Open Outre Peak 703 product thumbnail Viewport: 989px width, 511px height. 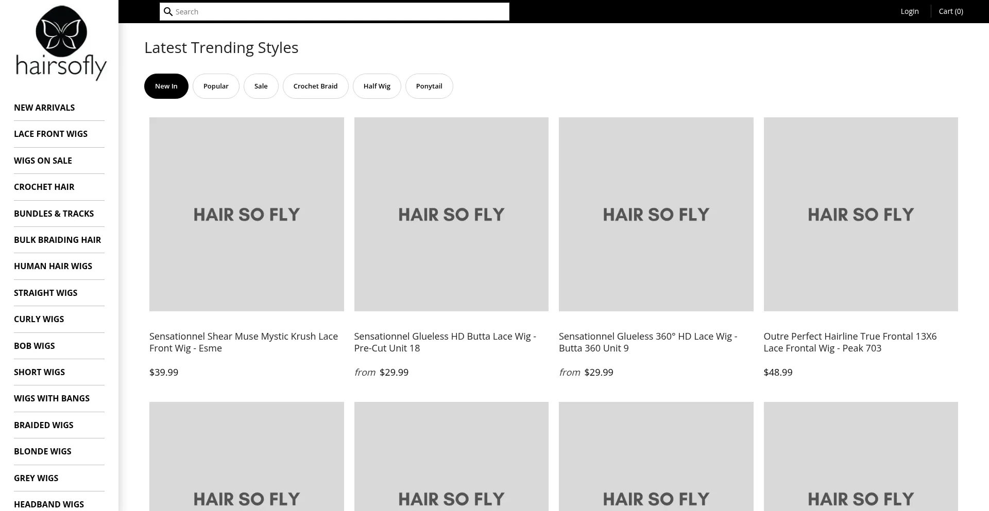[861, 214]
